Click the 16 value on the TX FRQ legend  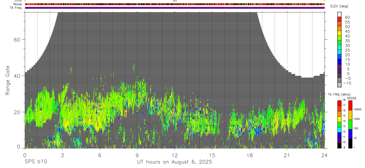click(x=344, y=111)
